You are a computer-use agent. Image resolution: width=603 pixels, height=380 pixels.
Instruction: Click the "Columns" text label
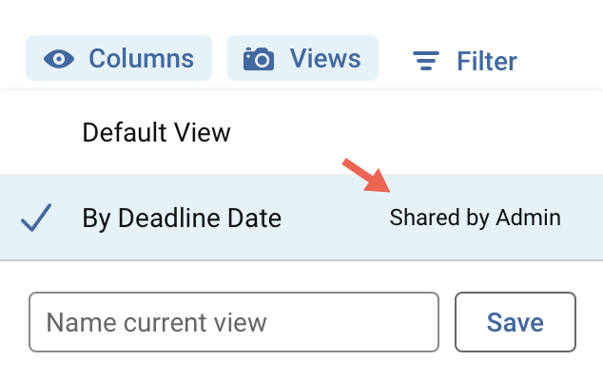(142, 59)
